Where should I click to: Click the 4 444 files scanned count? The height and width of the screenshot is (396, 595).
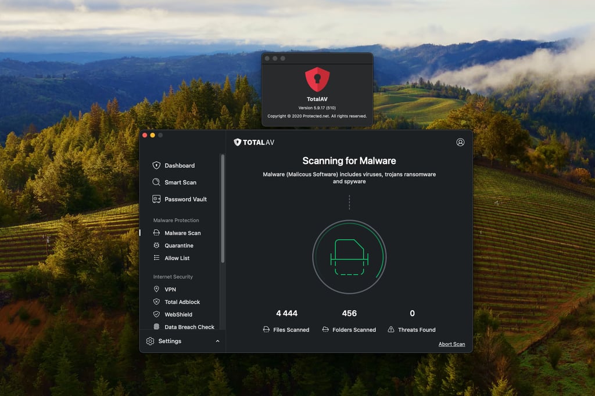point(287,314)
